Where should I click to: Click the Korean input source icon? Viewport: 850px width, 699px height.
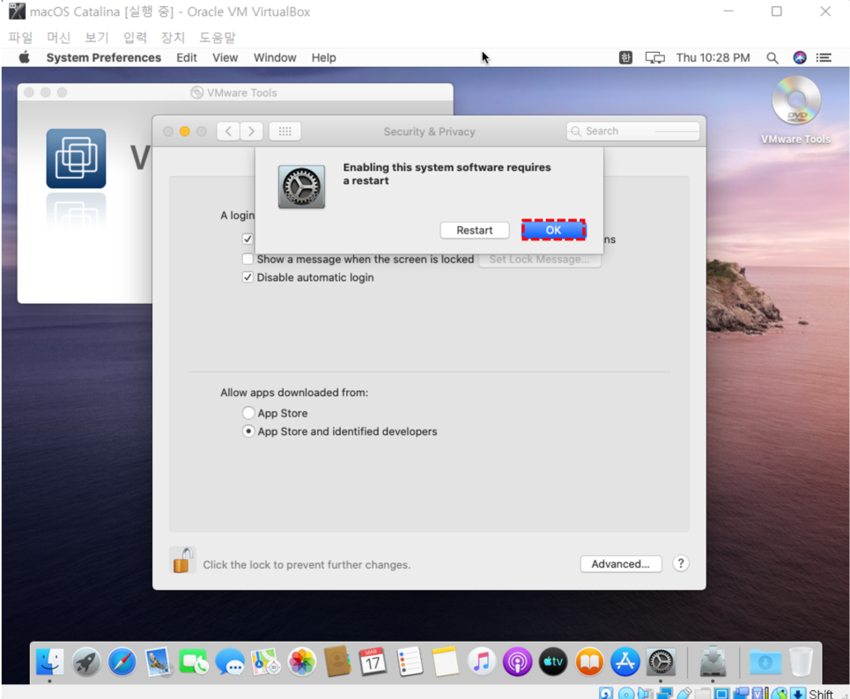[625, 57]
